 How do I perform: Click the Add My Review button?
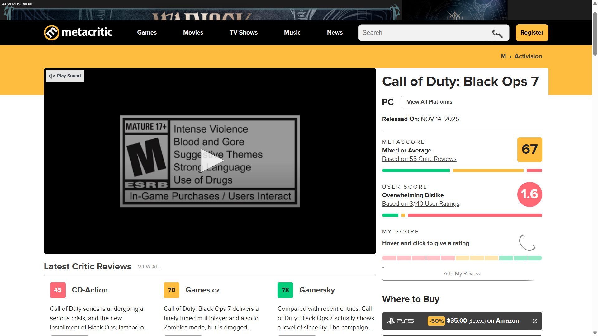pos(462,274)
